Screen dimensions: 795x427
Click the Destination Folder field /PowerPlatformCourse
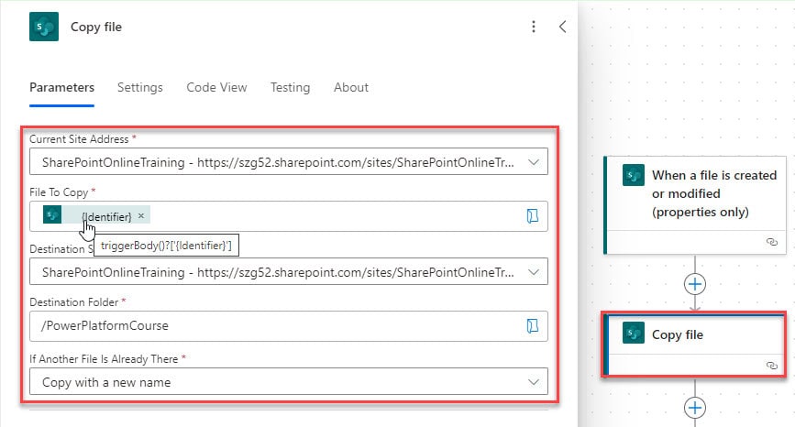tap(289, 325)
